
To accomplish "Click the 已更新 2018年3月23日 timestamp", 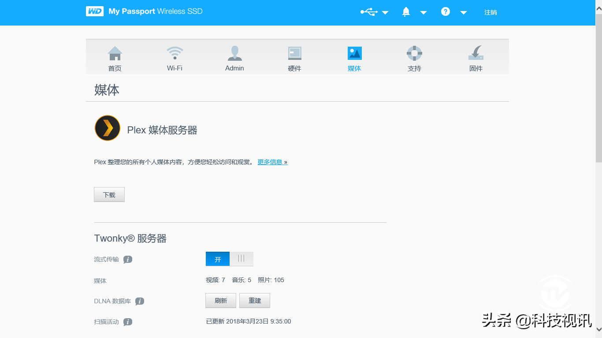I will (249, 321).
